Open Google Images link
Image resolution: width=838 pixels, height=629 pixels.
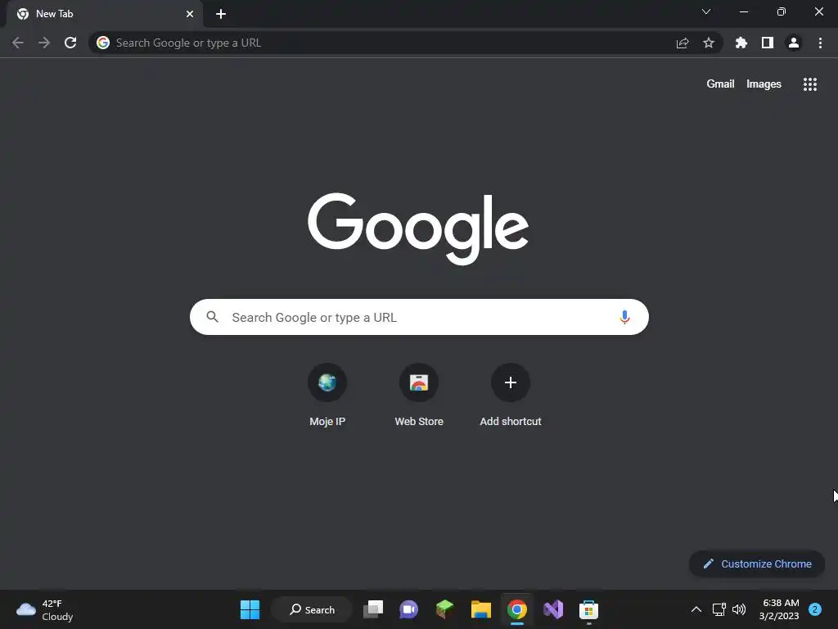[764, 84]
